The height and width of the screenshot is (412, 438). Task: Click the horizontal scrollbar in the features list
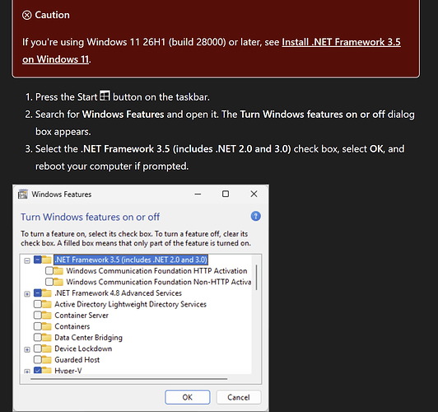point(128,379)
